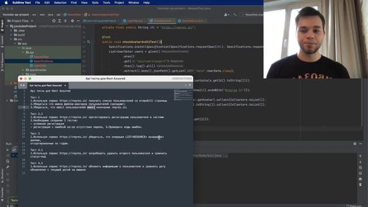Collapse the youtubeProject root node
368x207 pixels.
click(x=7, y=26)
